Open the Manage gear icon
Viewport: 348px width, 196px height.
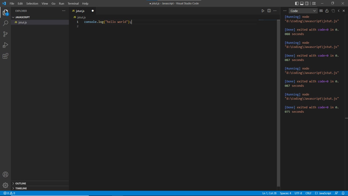pos(5,185)
